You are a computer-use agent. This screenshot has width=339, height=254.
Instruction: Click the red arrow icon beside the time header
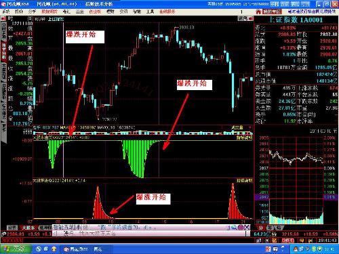3,19
